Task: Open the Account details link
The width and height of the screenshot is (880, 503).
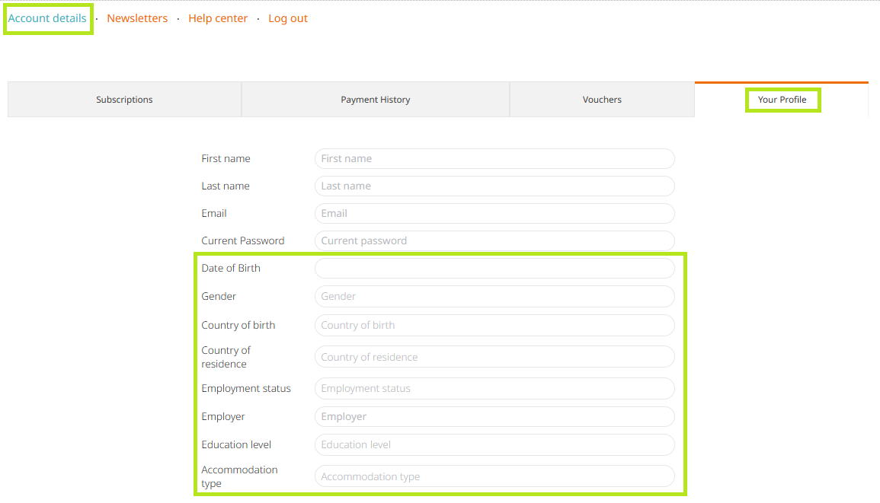Action: pyautogui.click(x=47, y=18)
